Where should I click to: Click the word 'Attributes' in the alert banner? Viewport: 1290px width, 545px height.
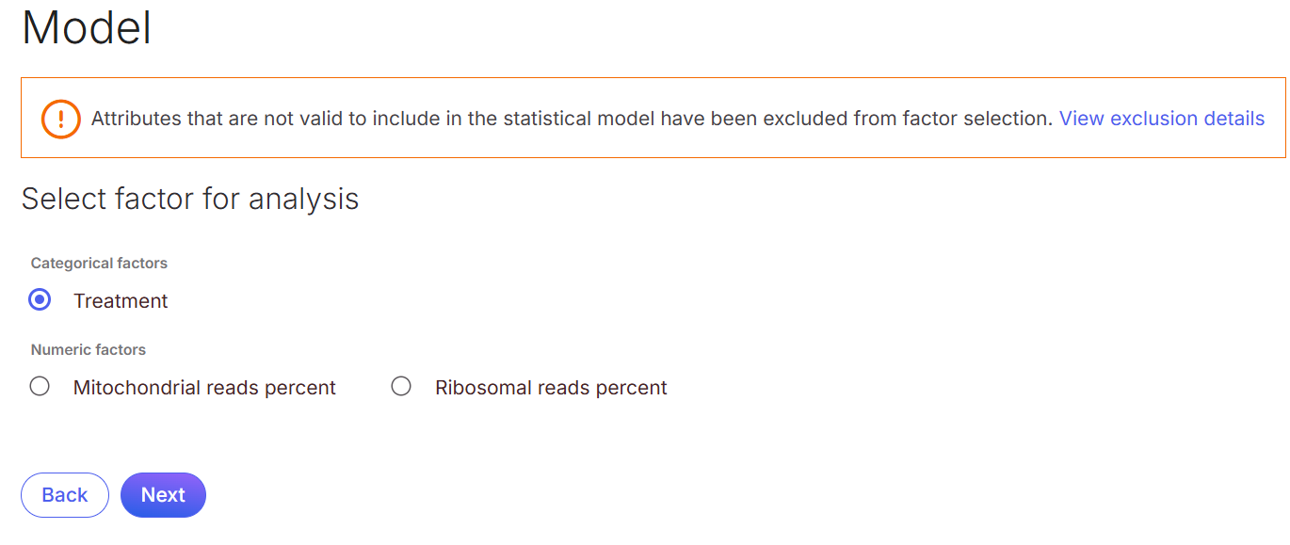[134, 119]
